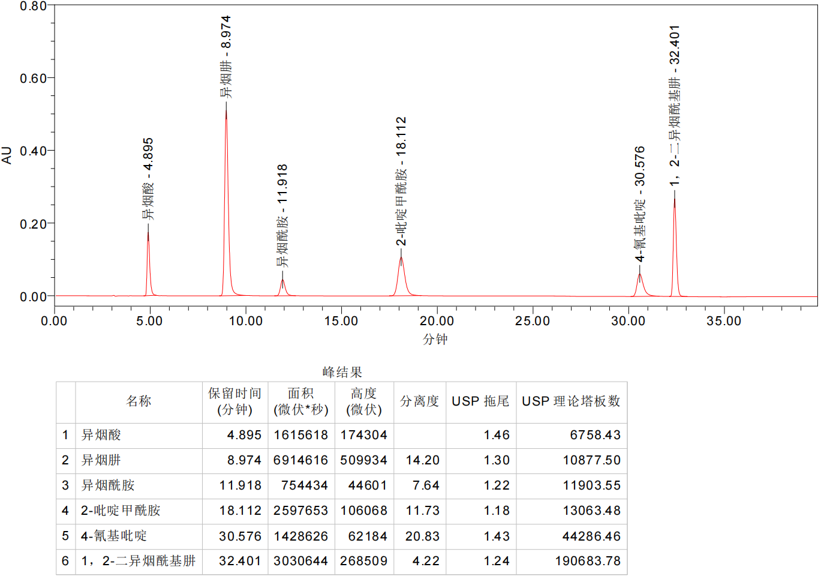Select the 异烟肼 peak label at 8.974
Image resolution: width=821 pixels, height=579 pixels.
click(x=225, y=57)
